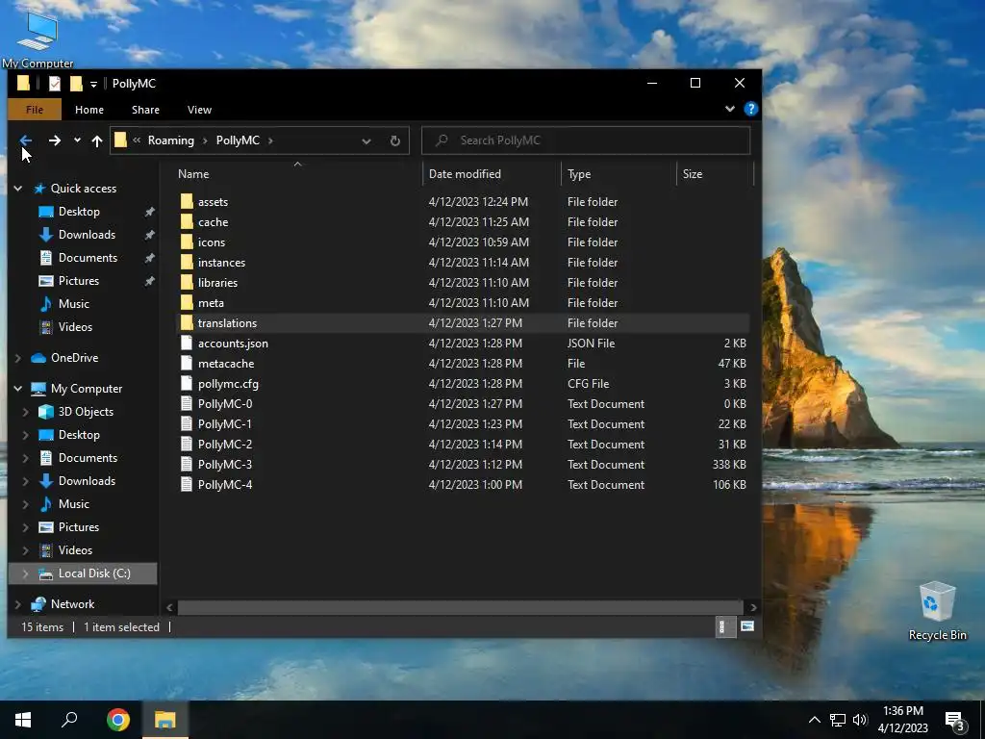985x739 pixels.
Task: Click New Folder icon in title bar
Action: coord(76,83)
